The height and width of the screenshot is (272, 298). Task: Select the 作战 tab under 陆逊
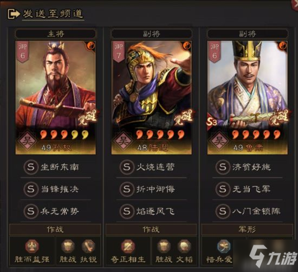coord(151,230)
